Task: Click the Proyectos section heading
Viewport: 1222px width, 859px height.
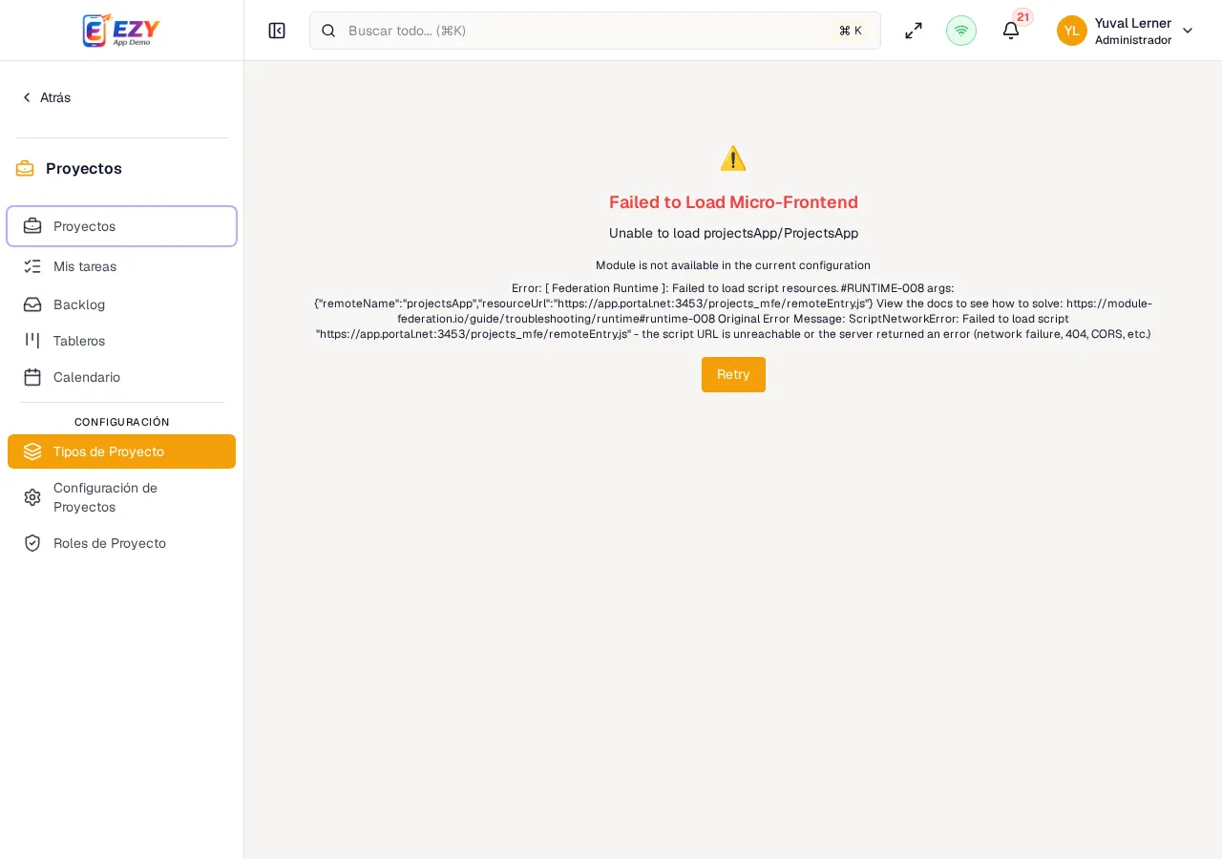Action: point(84,169)
